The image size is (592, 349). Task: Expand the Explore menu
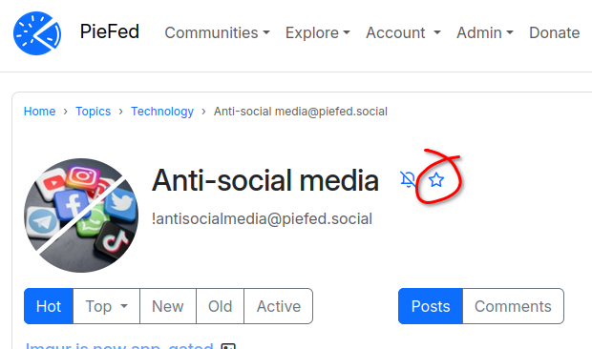[318, 32]
